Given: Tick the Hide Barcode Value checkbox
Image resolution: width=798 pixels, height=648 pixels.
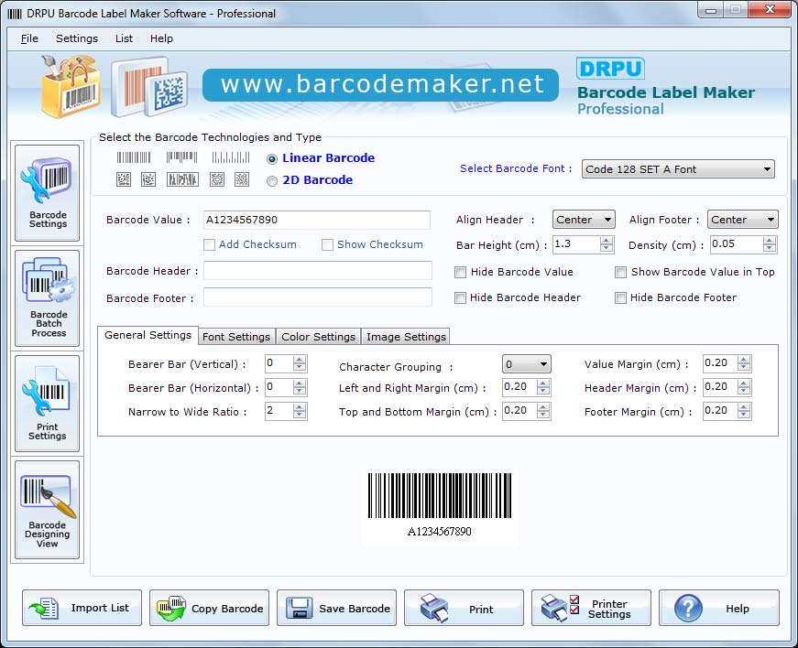Looking at the screenshot, I should coord(460,273).
